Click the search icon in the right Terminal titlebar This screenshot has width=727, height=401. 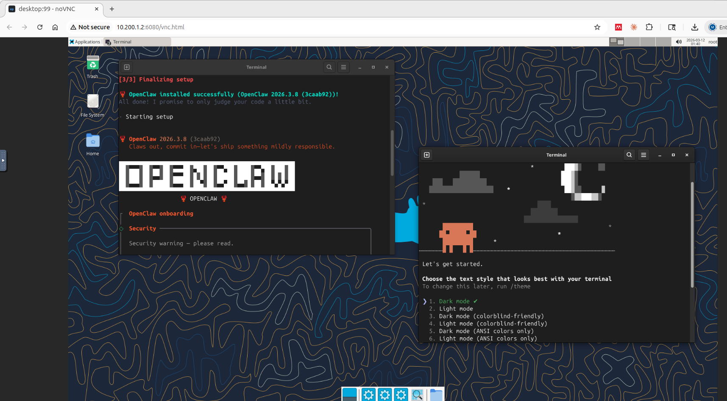pos(629,155)
